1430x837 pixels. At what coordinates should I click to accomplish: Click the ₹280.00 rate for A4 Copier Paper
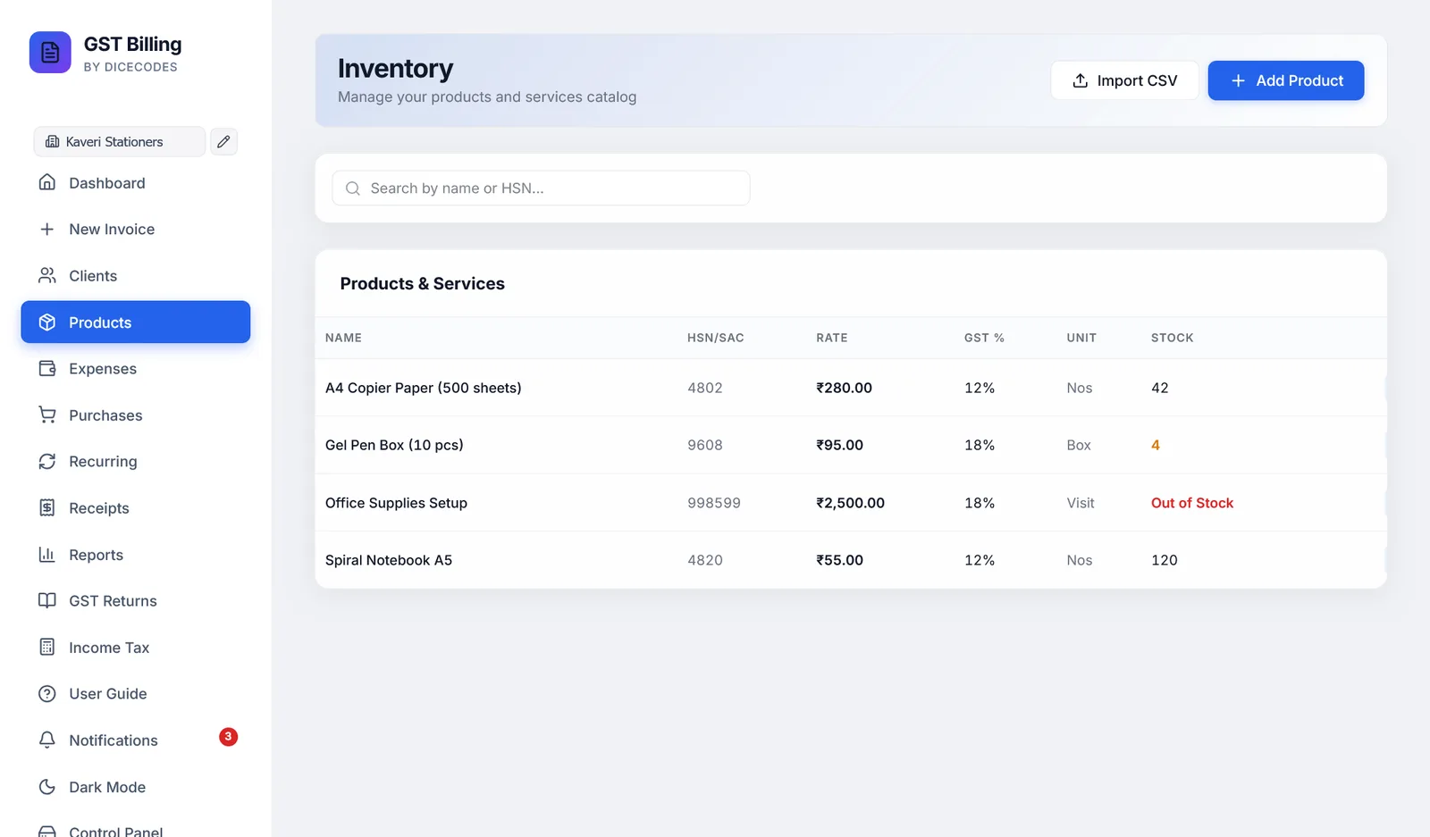[844, 387]
